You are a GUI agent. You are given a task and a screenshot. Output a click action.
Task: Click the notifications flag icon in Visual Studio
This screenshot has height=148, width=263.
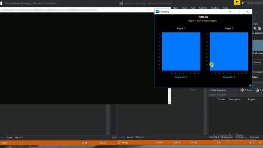tap(237, 2)
